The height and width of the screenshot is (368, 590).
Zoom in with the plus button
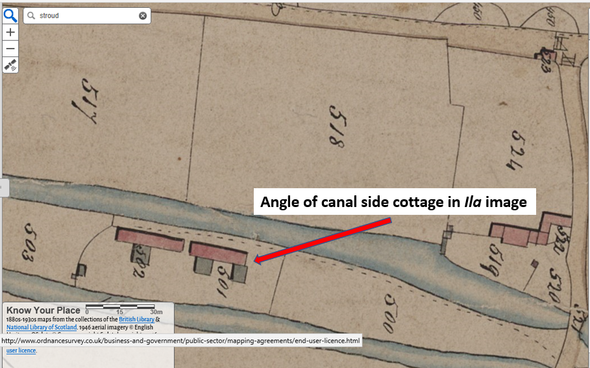(x=10, y=32)
